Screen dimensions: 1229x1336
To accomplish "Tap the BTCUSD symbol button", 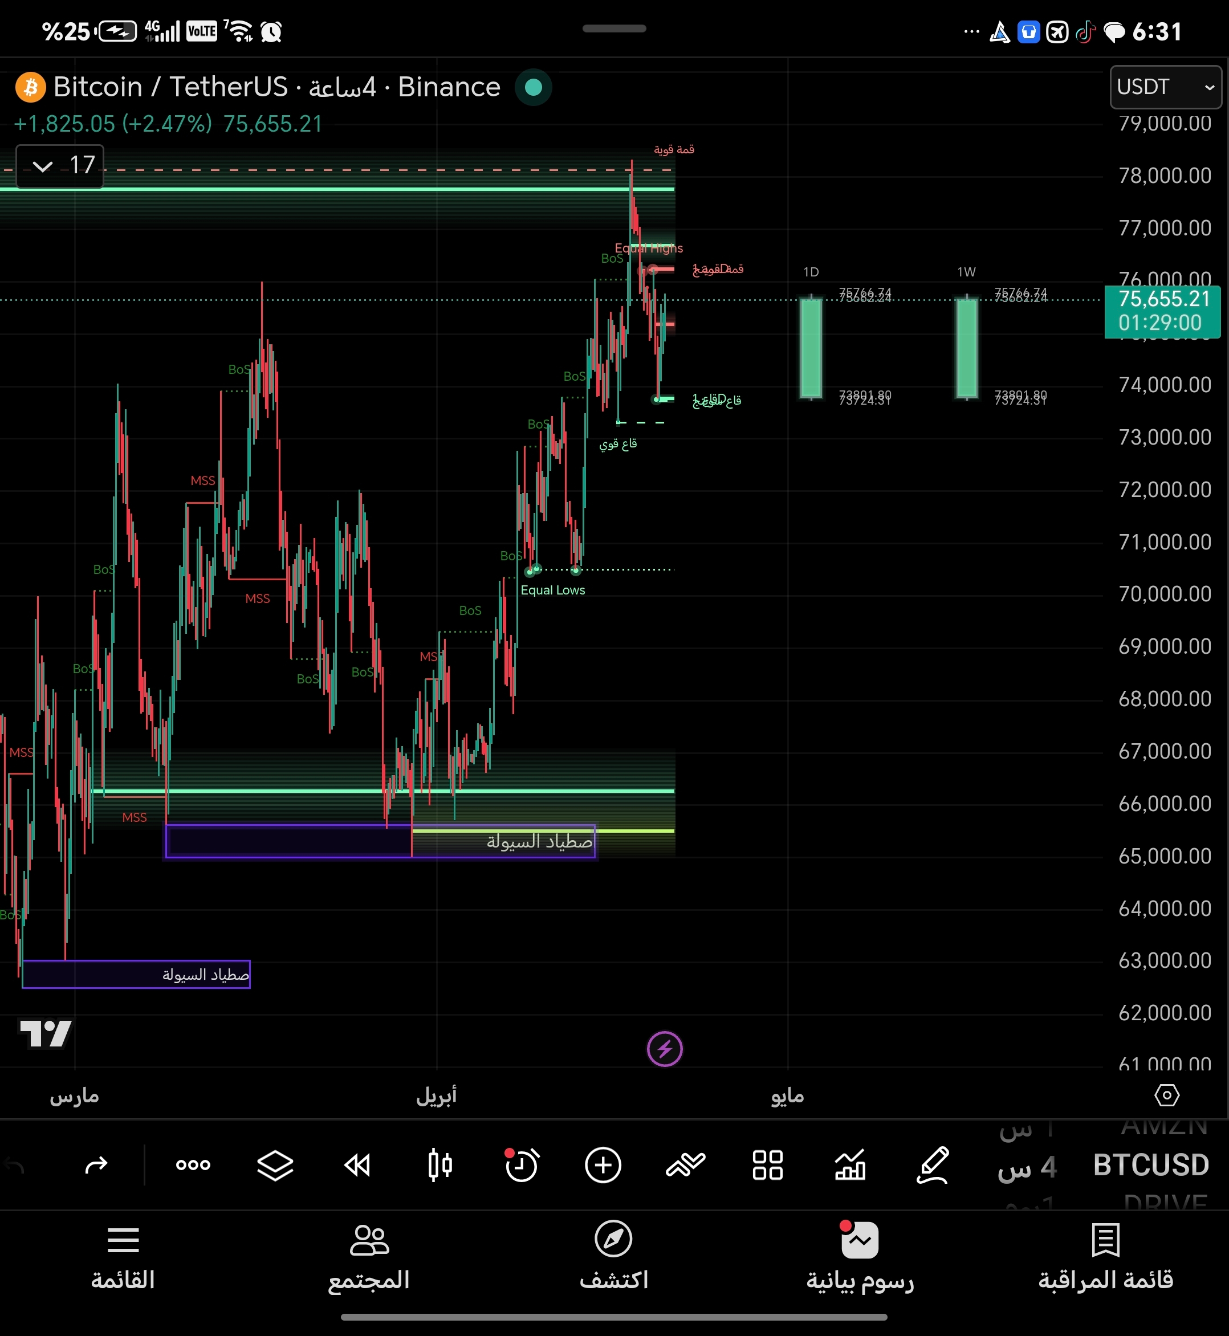I will click(x=1150, y=1166).
